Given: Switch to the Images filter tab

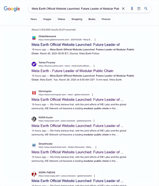Looking at the screenshot, I should pos(47,19).
